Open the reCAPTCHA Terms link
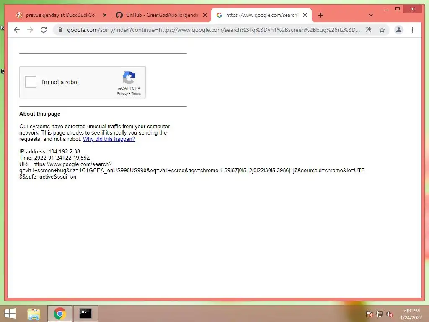The image size is (429, 322). [x=136, y=93]
